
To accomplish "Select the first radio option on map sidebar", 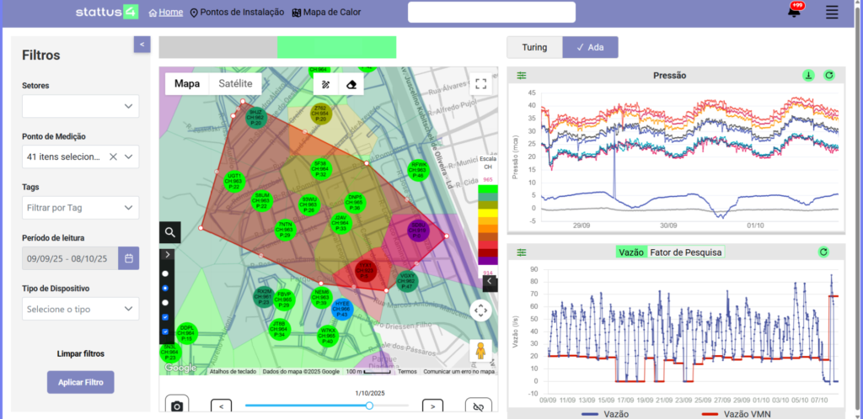I will pyautogui.click(x=165, y=273).
